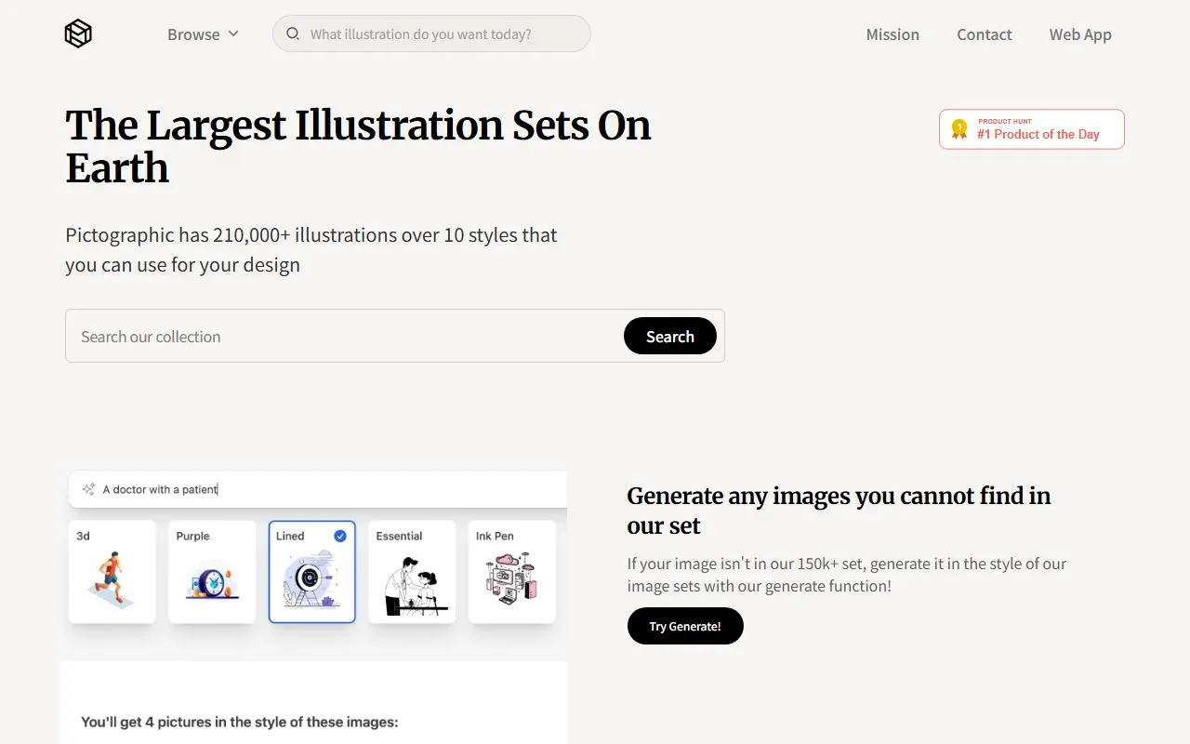Go to the Mission page

892,34
